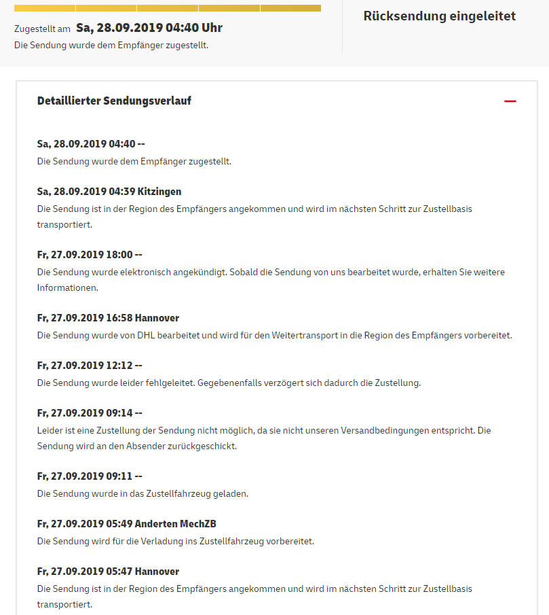Select the 05:49 Anderten MechZB entry
This screenshot has width=549, height=615.
pyautogui.click(x=127, y=524)
